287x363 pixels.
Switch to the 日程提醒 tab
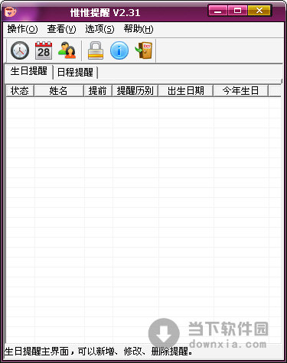pyautogui.click(x=75, y=73)
